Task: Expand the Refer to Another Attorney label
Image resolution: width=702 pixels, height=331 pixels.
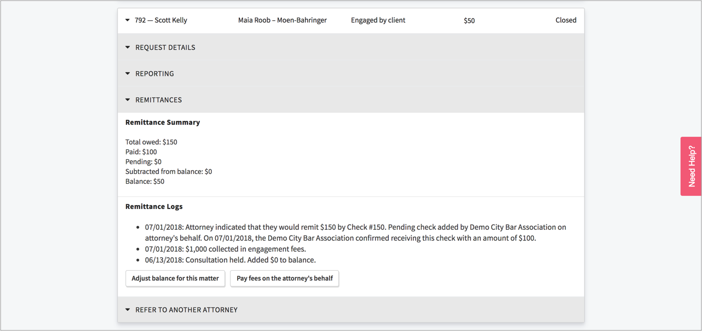Action: point(186,310)
